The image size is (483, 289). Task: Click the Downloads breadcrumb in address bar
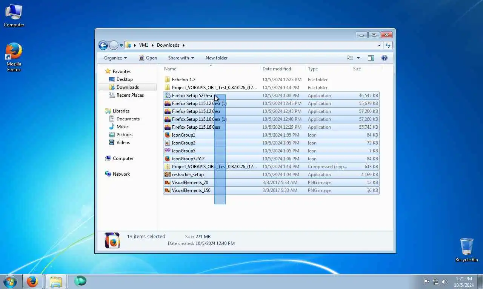168,45
